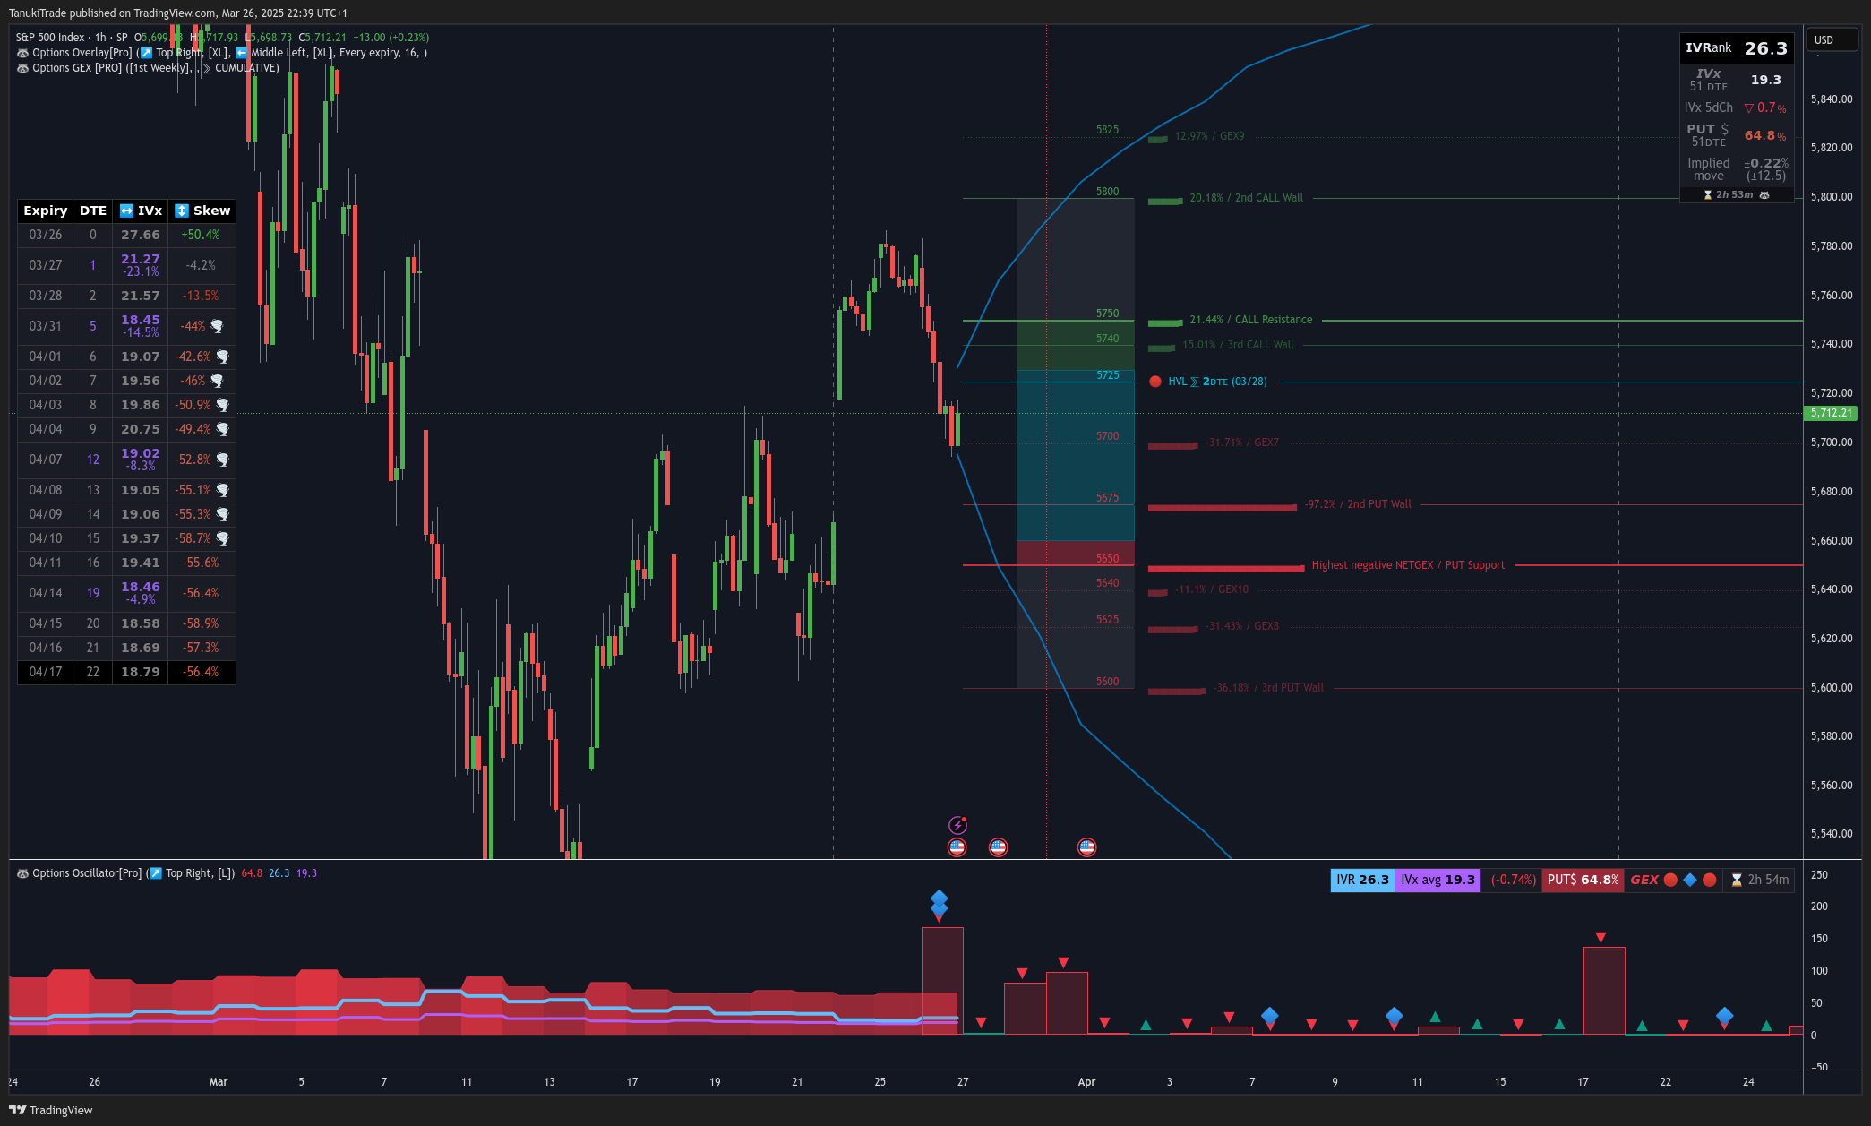1871x1126 pixels.
Task: Click the blue diamond above the tallest oscillator bar
Action: pyautogui.click(x=939, y=899)
